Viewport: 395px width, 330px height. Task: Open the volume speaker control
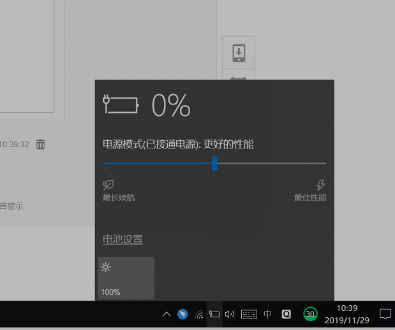click(x=230, y=314)
